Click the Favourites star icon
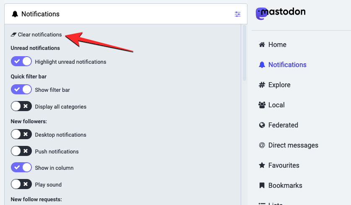 click(x=262, y=166)
